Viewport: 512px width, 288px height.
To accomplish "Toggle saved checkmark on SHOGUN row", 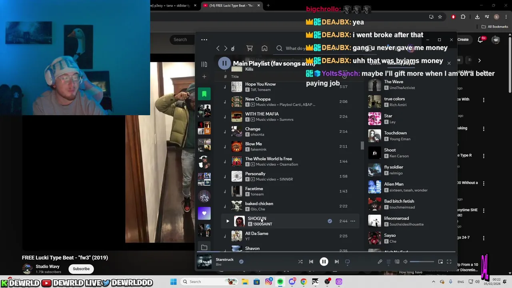I will click(330, 221).
